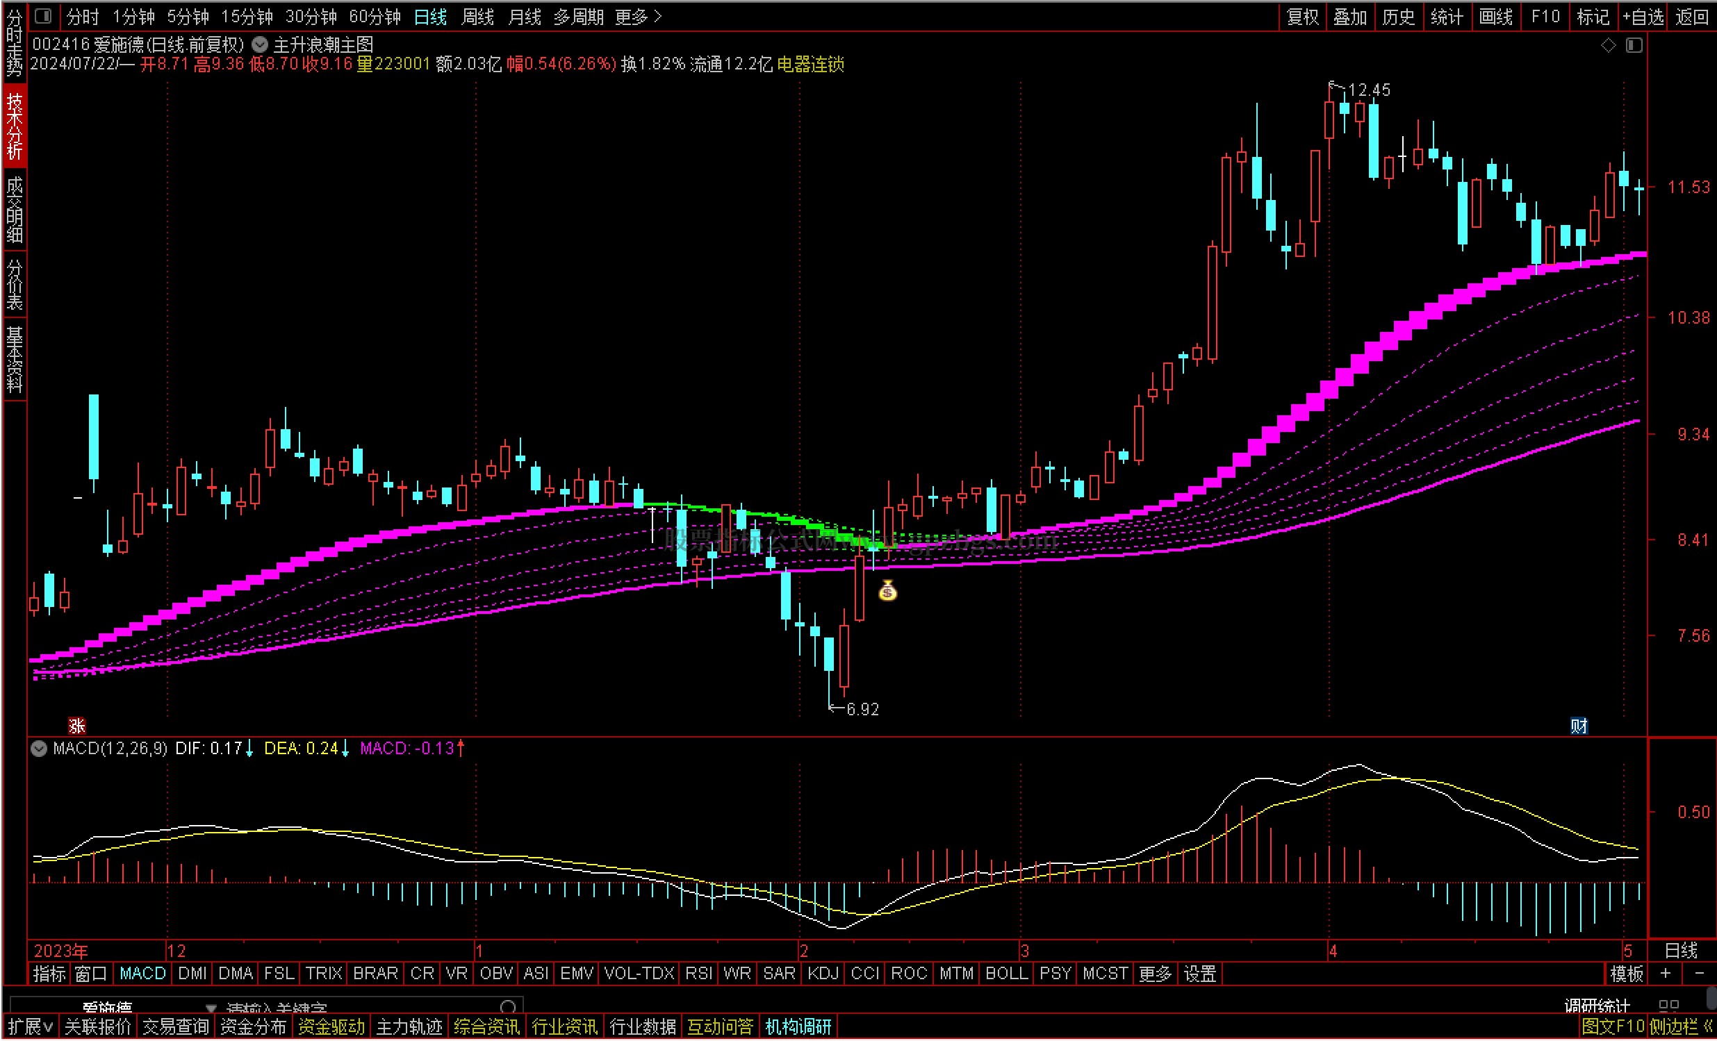Click the small window icon at top-left
The image size is (1717, 1041).
tap(43, 15)
